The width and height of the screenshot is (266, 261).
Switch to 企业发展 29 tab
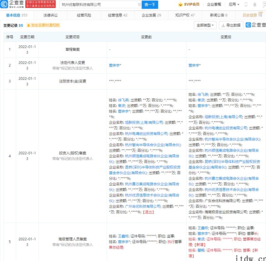(151, 15)
